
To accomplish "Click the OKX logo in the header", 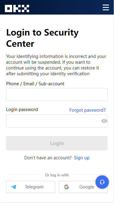I will click(x=17, y=8).
